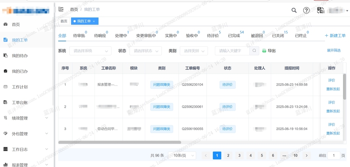Click 重新发起 for ticket Q2506230104
Screen dimensions: 350x167
[333, 89]
